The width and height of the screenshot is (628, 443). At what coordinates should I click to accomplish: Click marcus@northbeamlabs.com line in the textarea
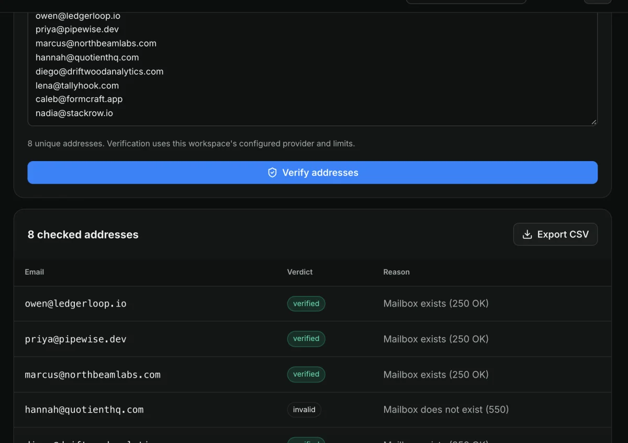[96, 43]
